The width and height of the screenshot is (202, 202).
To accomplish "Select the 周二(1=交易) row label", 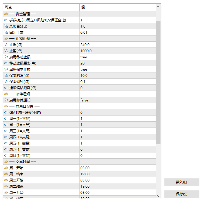I will coord(20,125).
